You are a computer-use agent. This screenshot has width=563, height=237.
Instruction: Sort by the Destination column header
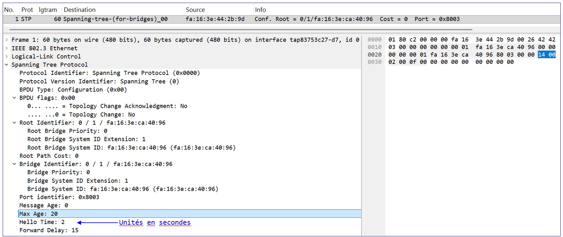click(79, 10)
